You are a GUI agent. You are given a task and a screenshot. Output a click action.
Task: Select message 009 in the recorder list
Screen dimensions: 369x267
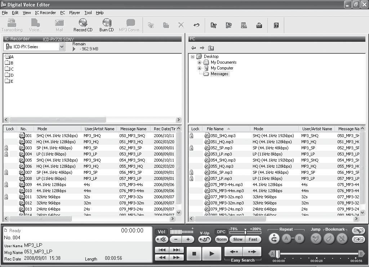tap(89, 185)
